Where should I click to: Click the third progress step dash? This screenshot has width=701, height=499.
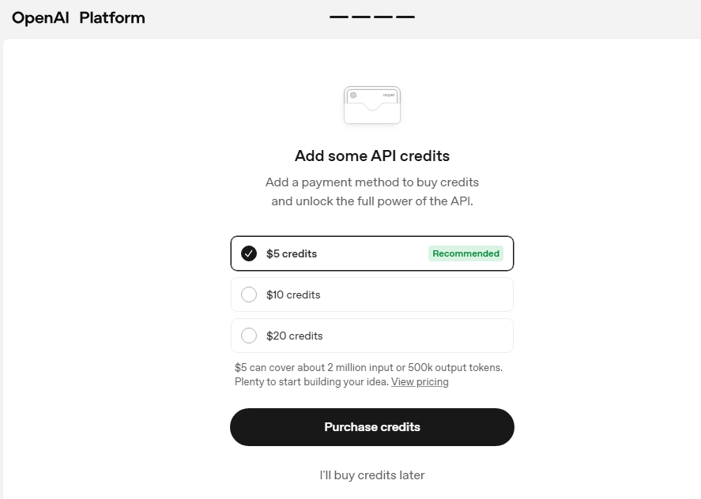click(x=383, y=17)
